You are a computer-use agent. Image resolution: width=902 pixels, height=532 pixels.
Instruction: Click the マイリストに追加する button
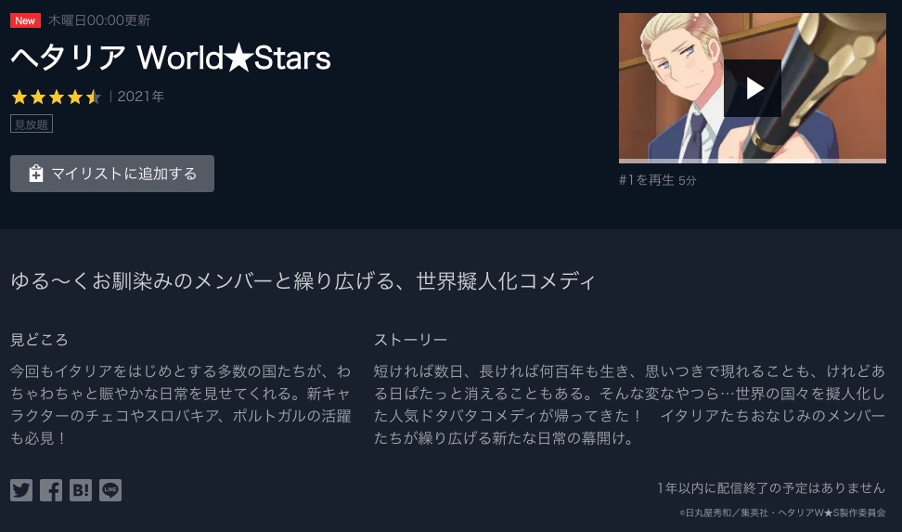click(x=112, y=174)
